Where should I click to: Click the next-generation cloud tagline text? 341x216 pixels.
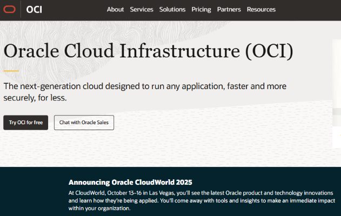145,92
